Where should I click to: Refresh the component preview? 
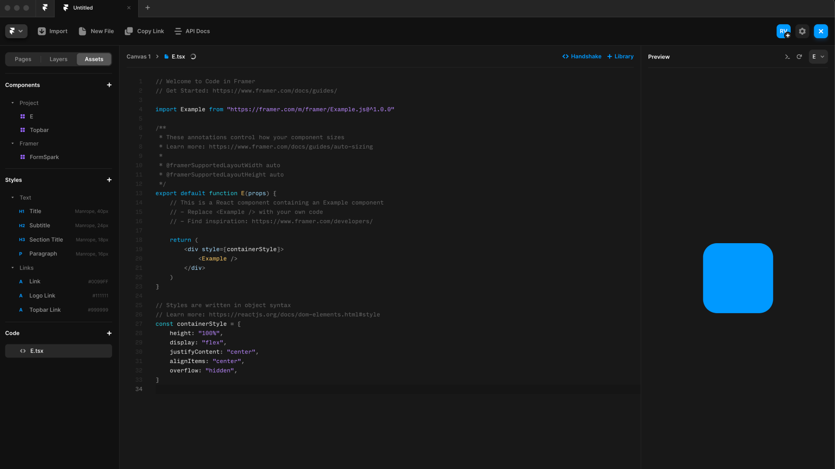click(x=799, y=57)
